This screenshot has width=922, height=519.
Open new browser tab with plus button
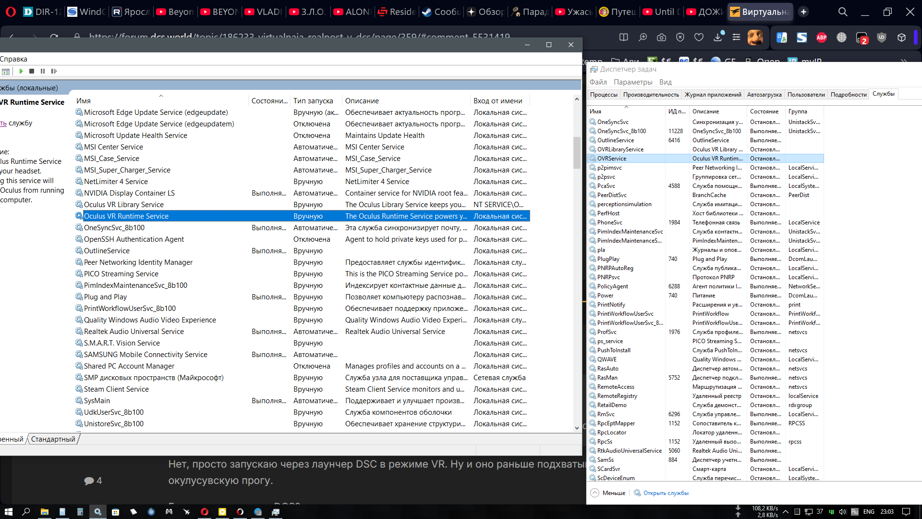tap(803, 12)
